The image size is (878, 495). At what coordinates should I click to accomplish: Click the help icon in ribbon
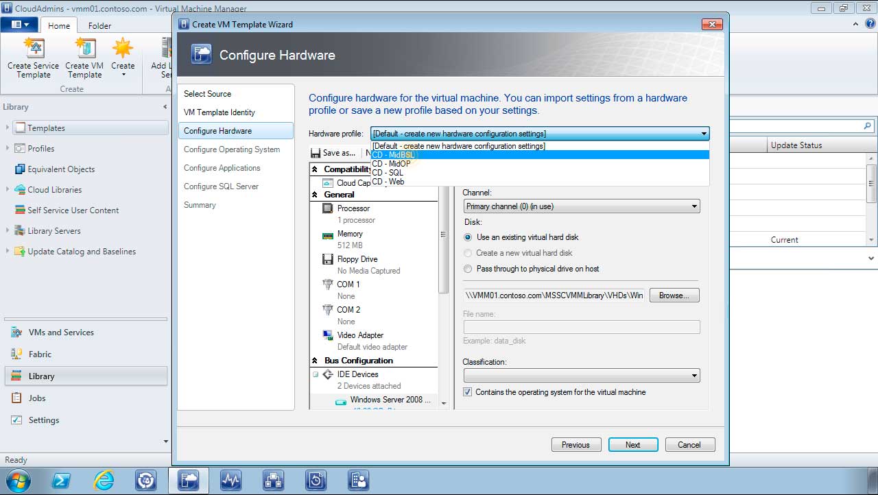click(x=869, y=24)
